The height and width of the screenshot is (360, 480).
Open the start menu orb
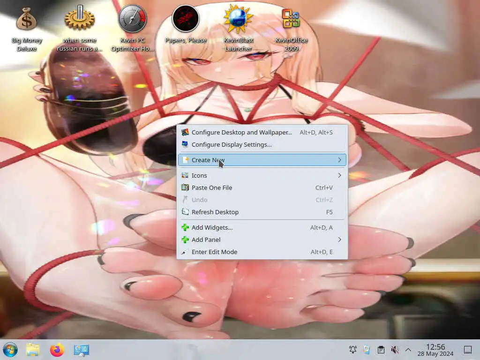tap(10, 350)
